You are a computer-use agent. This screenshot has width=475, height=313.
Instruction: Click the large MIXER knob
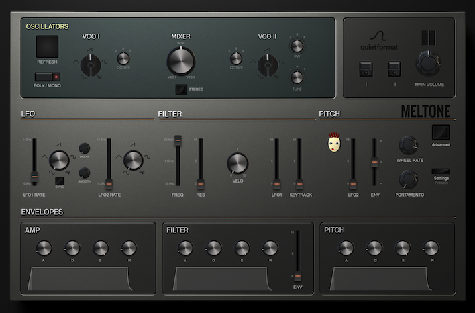coord(181,61)
